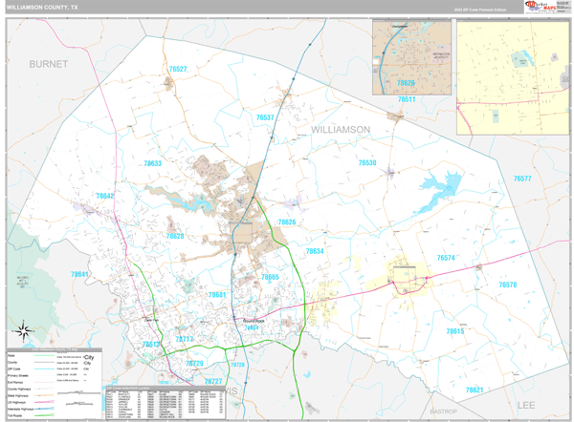Select ZIP code 76537 label
This screenshot has width=574, height=422.
(265, 117)
